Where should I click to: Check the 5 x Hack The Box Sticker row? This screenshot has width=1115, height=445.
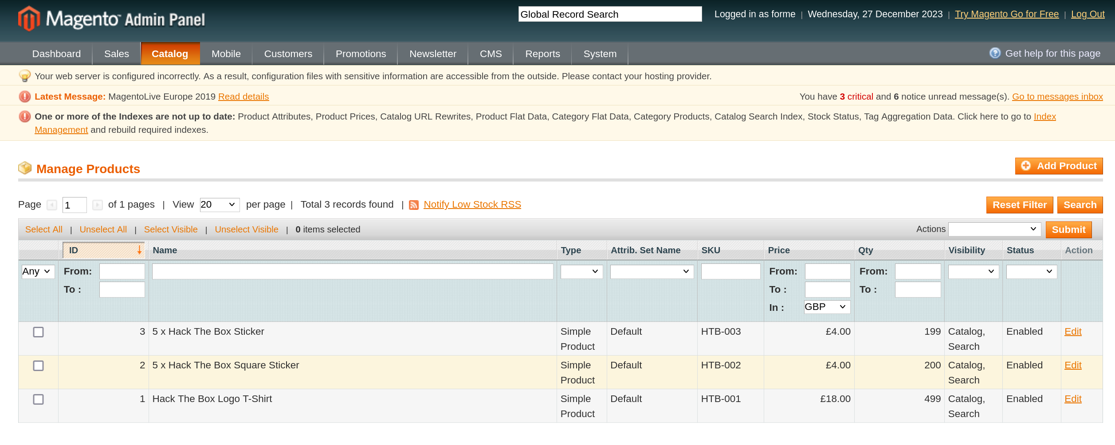click(x=39, y=332)
